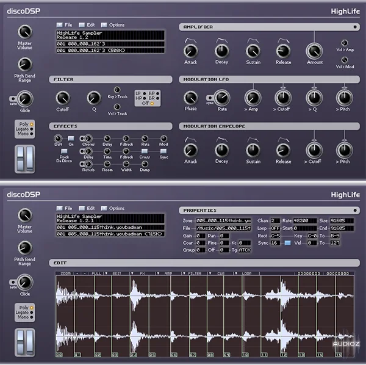Click the Reverb Damp knob

pyautogui.click(x=145, y=164)
